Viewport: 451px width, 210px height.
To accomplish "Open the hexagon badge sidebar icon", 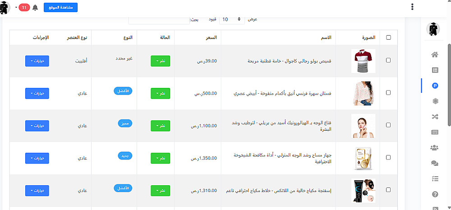I will pyautogui.click(x=435, y=101).
